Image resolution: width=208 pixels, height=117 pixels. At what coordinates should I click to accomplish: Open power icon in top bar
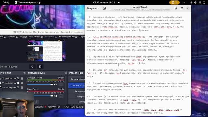tap(204, 2)
